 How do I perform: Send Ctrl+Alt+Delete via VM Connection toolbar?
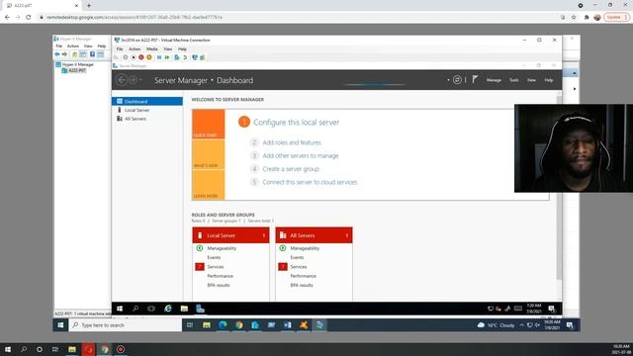click(x=117, y=57)
